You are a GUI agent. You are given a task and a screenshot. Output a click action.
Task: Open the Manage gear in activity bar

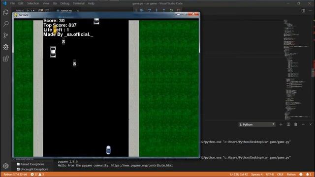click(5, 166)
